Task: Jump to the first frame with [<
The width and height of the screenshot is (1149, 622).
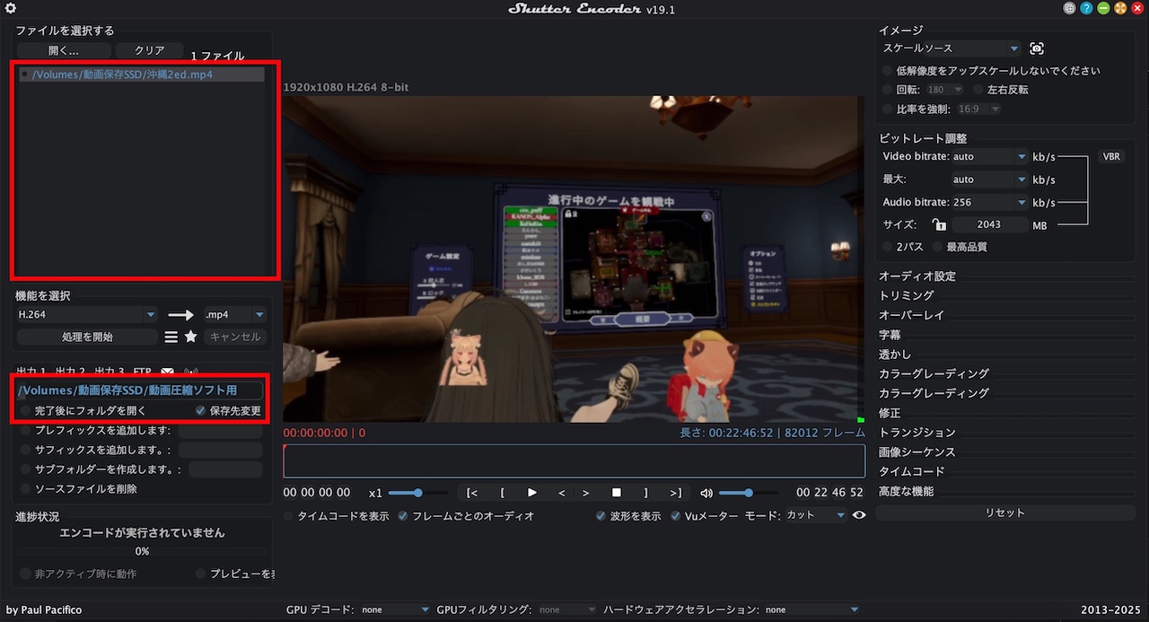Action: (x=473, y=493)
